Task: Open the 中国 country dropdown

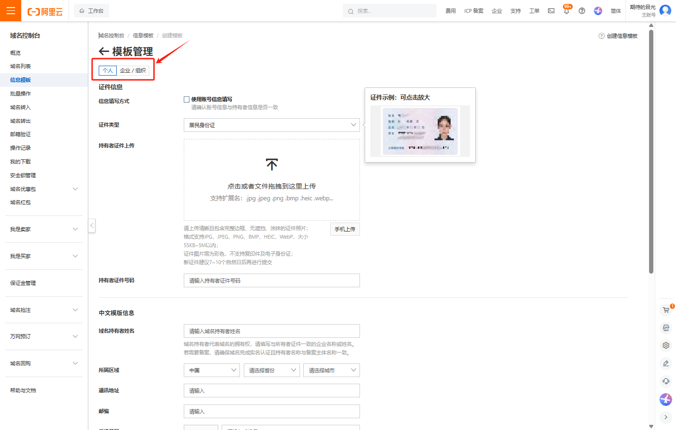Action: tap(212, 370)
